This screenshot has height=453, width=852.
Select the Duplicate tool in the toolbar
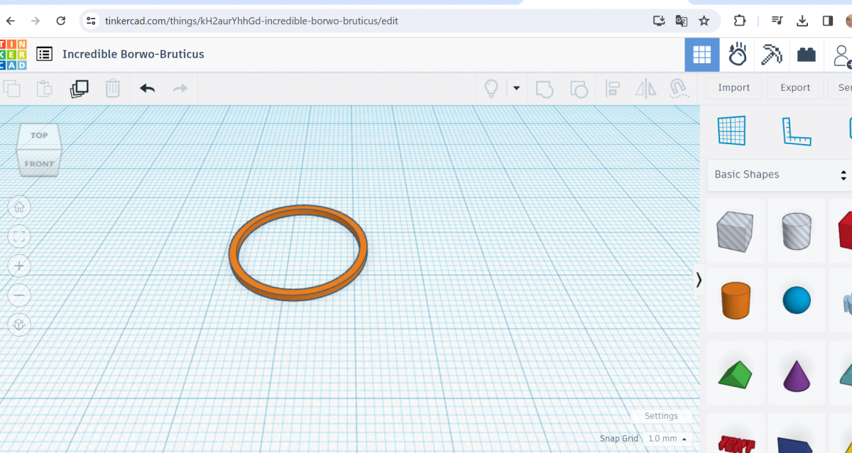(x=79, y=87)
